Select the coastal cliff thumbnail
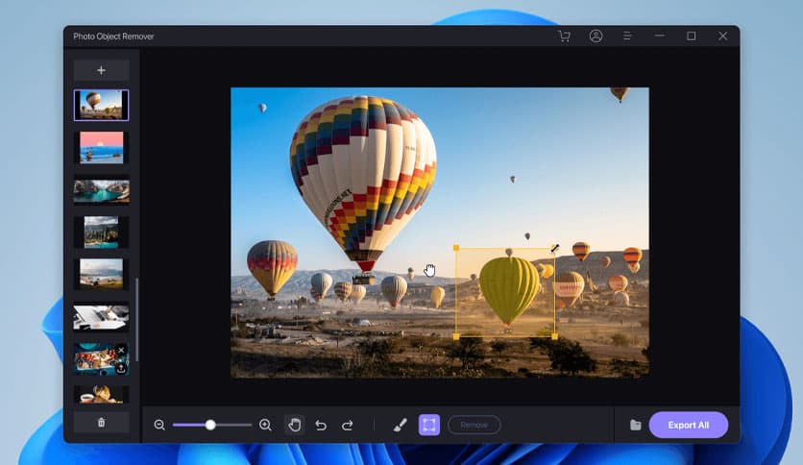This screenshot has width=803, height=465. 101,232
